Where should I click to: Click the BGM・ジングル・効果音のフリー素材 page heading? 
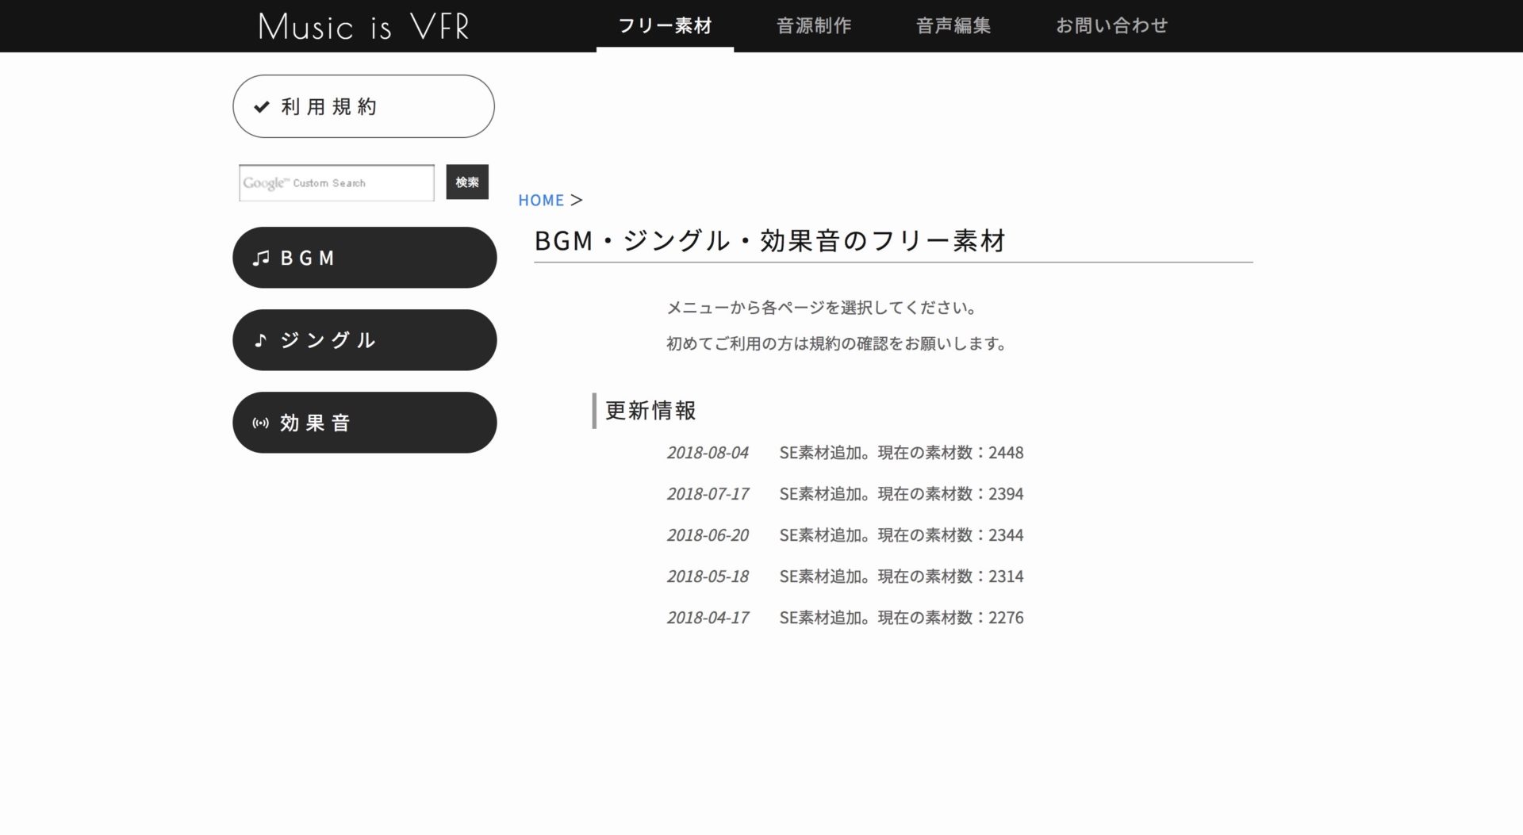click(x=769, y=240)
